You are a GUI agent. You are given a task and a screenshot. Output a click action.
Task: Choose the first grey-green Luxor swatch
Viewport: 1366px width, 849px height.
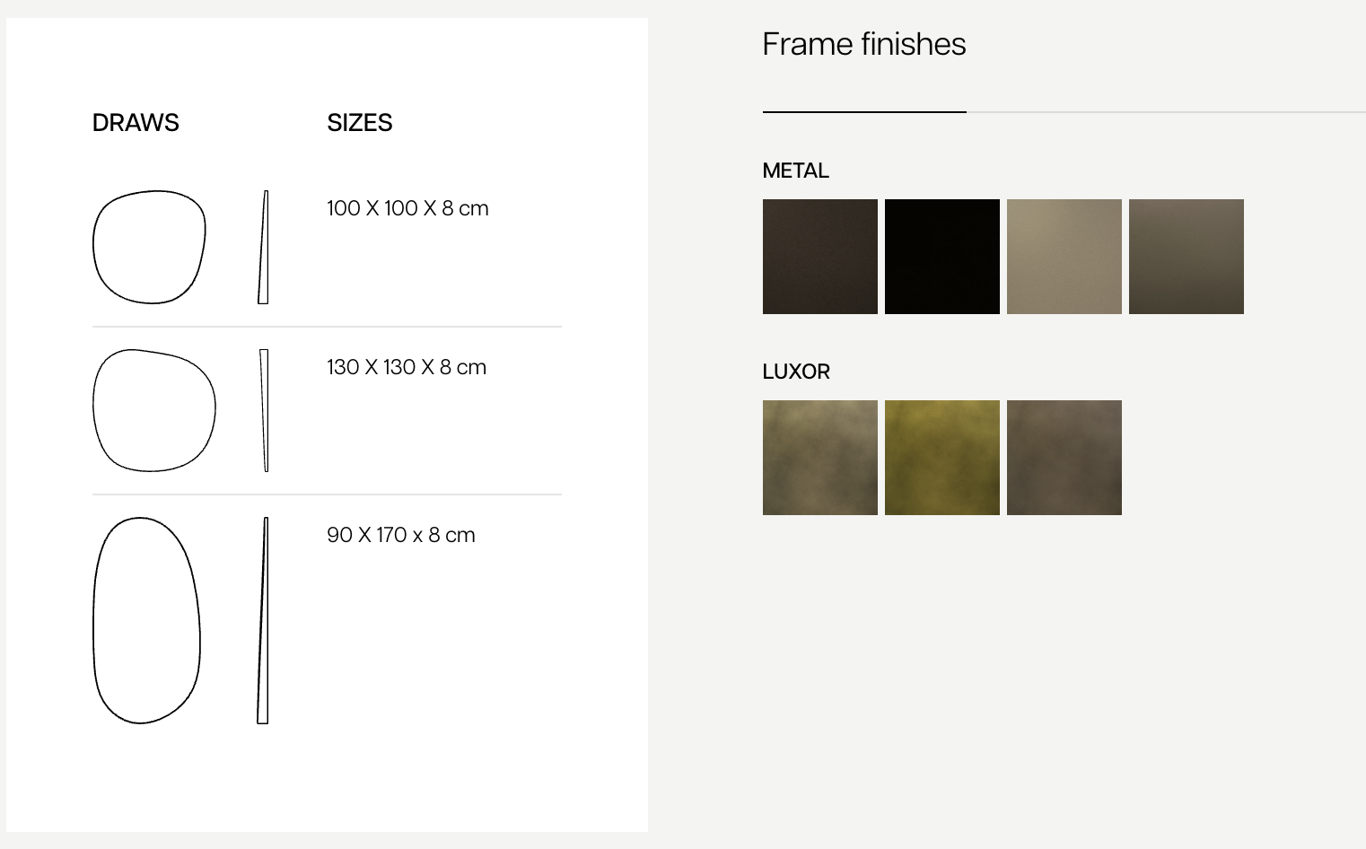coord(820,458)
